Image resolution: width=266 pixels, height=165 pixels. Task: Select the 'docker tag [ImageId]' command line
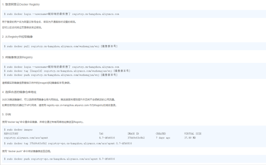(x=67, y=71)
